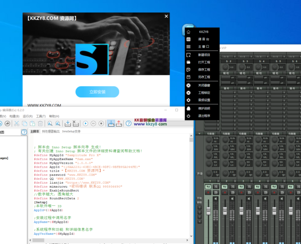
Task: Open the 工具(T) menu in compiler
Action: point(41,116)
